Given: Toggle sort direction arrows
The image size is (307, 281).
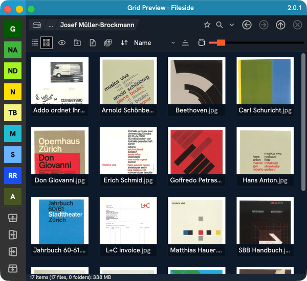Looking at the screenshot, I should point(124,42).
